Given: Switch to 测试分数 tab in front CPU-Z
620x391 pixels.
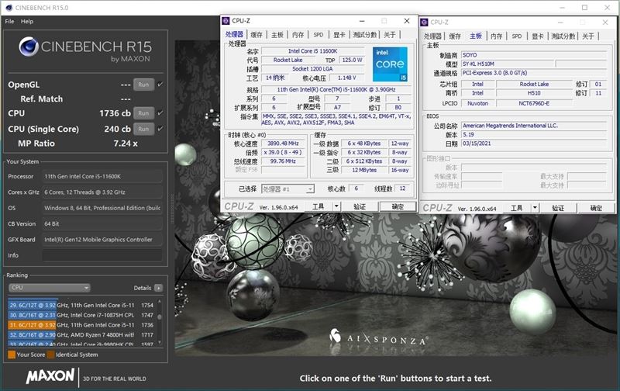Looking at the screenshot, I should [x=364, y=35].
